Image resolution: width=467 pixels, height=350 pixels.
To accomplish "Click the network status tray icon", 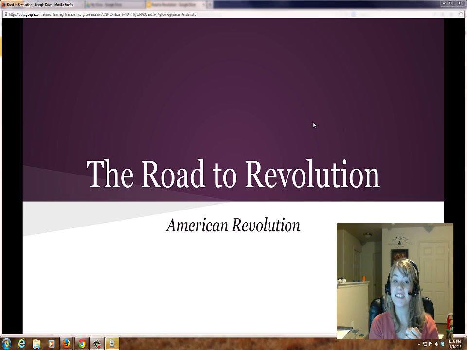I will (x=425, y=344).
